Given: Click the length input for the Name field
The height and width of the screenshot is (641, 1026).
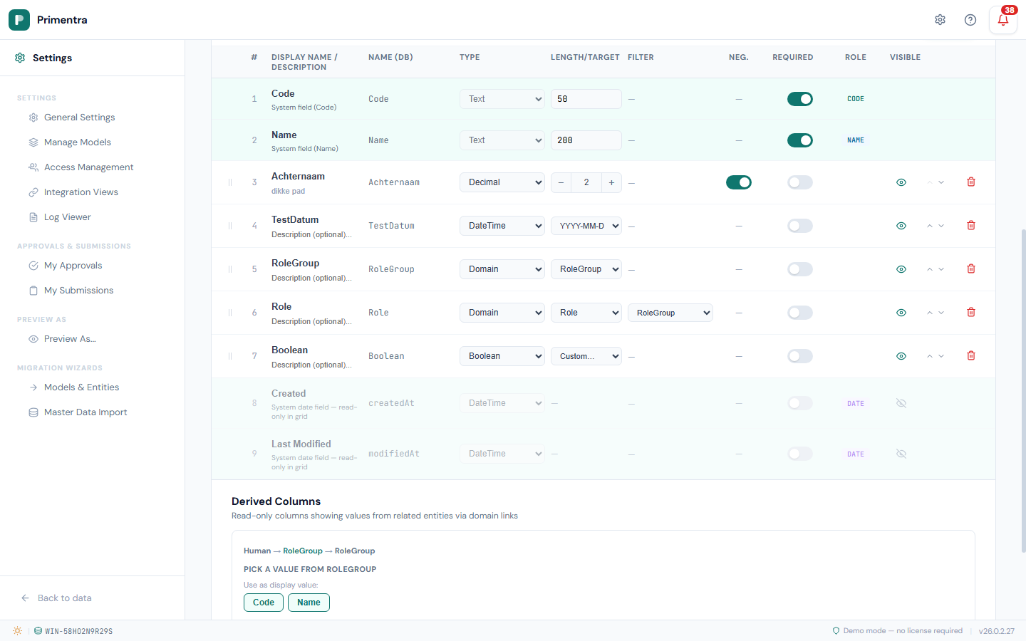Looking at the screenshot, I should (x=586, y=140).
